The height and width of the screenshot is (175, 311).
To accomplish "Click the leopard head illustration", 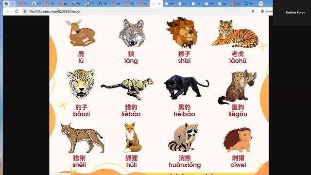I will pos(81,85).
